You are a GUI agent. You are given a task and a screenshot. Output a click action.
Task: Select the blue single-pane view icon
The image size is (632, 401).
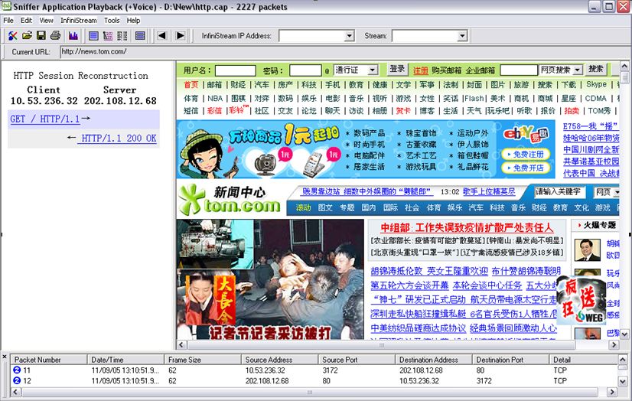(x=93, y=36)
